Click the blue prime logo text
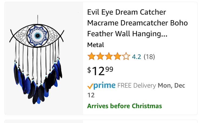 [104, 85]
